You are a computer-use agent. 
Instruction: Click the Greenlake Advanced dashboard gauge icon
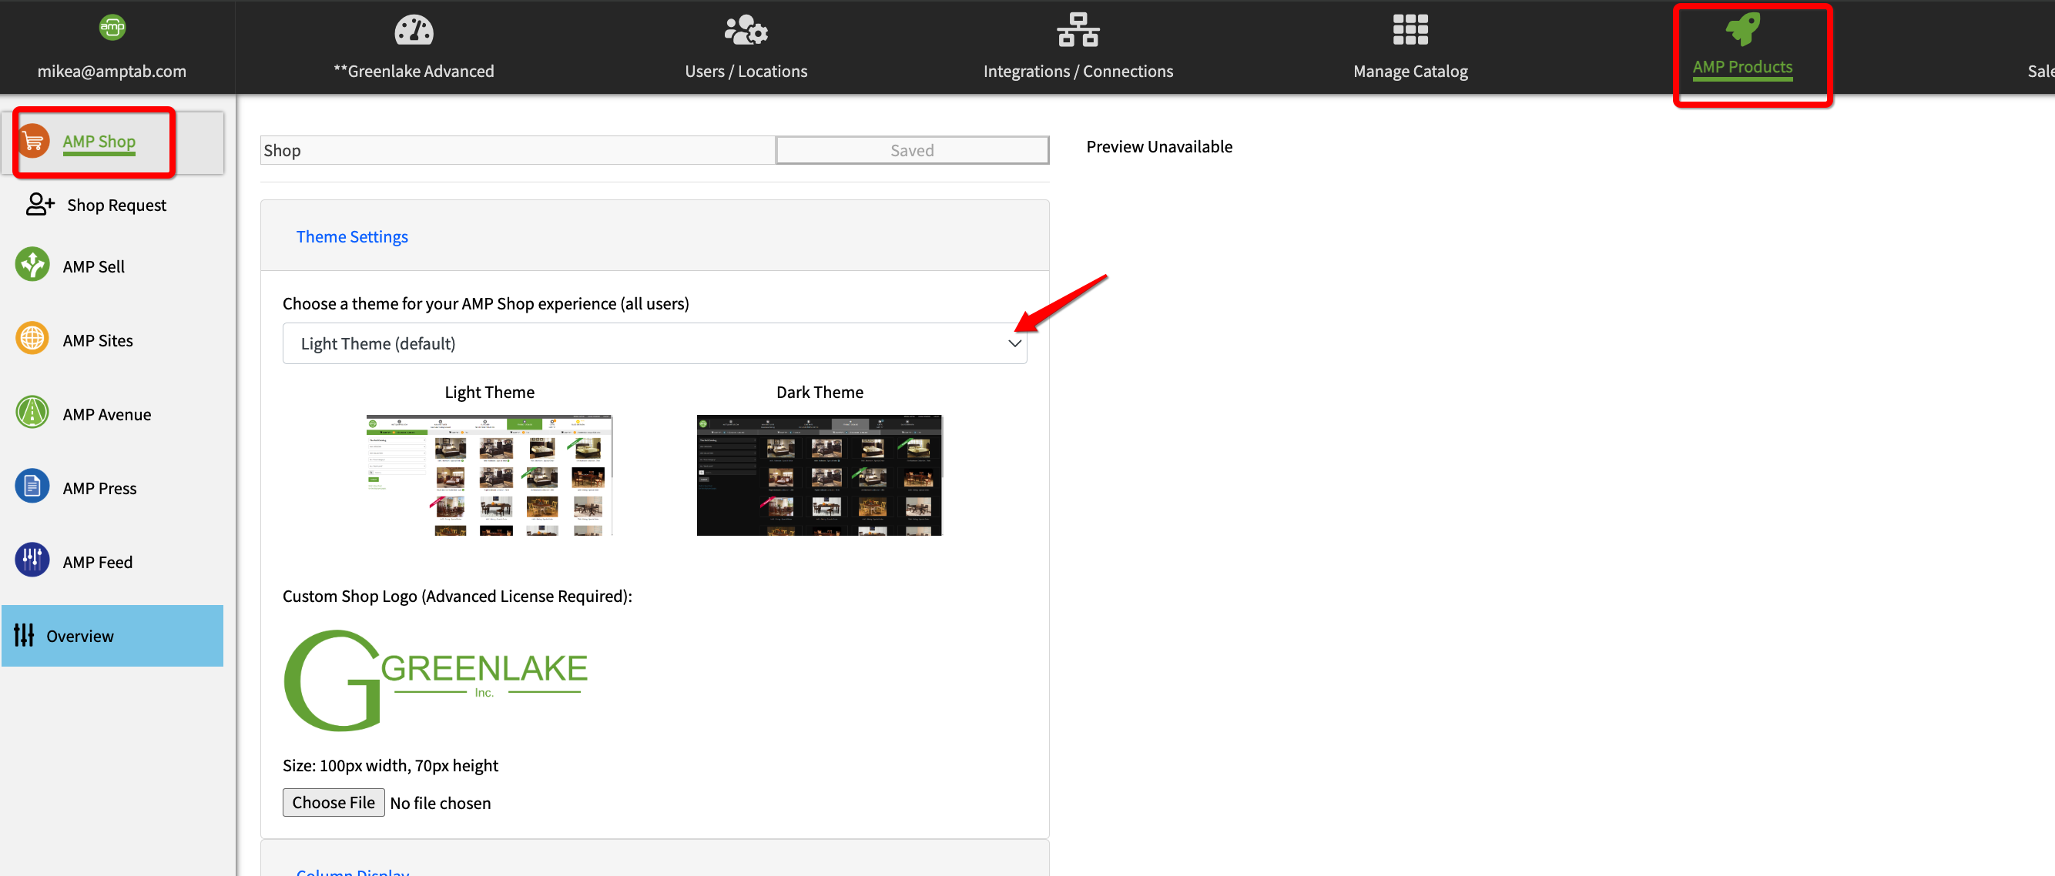pyautogui.click(x=413, y=31)
